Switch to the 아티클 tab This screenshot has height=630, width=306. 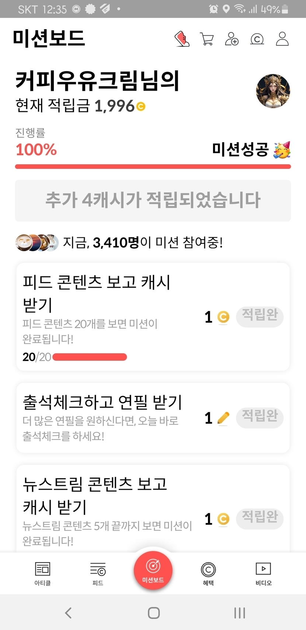point(42,574)
